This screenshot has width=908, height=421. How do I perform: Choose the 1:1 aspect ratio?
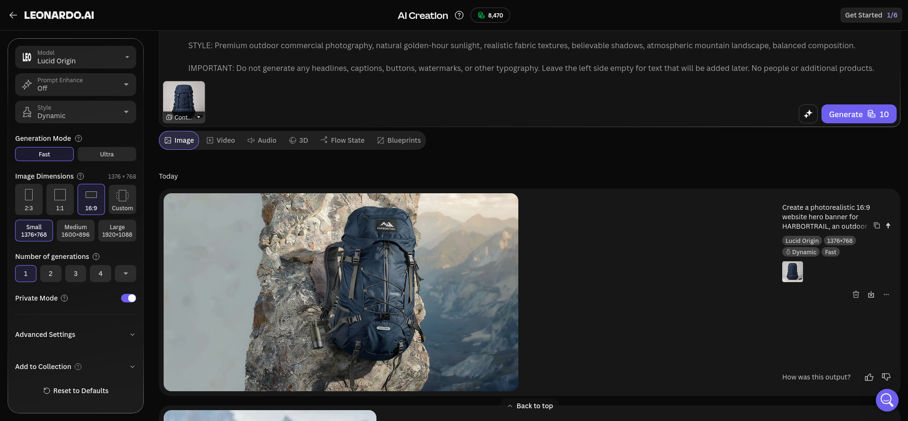[60, 199]
